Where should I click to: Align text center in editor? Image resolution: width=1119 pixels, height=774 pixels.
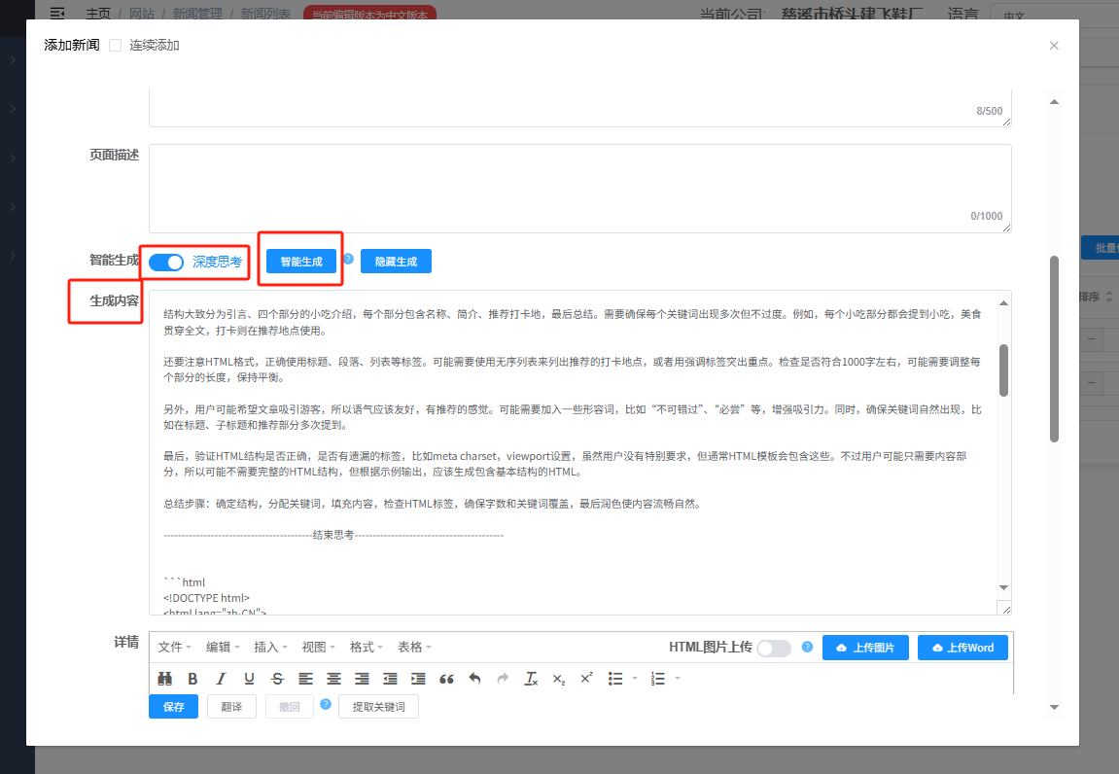(333, 679)
